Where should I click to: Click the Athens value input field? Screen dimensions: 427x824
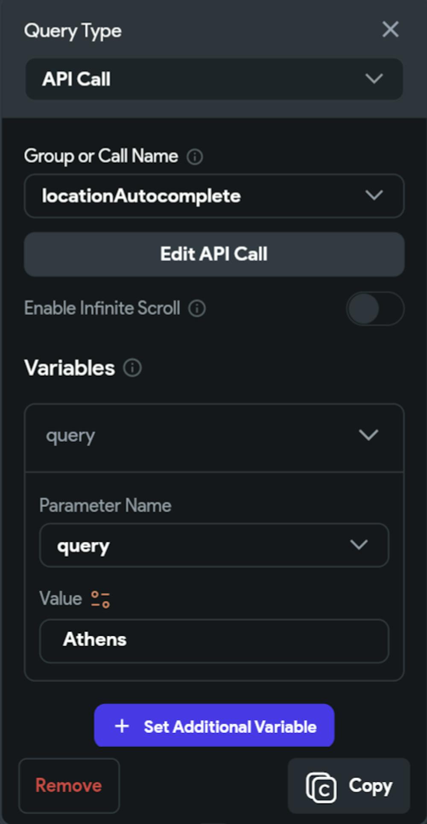pos(214,641)
